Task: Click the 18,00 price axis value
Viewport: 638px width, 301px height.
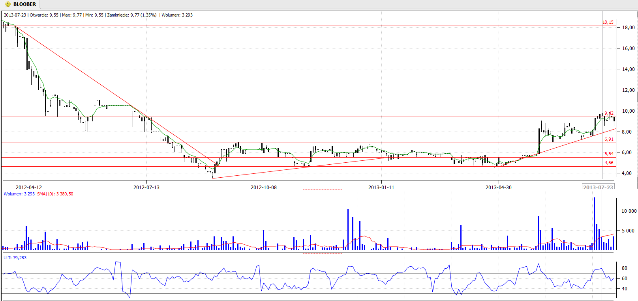Action: [628, 28]
